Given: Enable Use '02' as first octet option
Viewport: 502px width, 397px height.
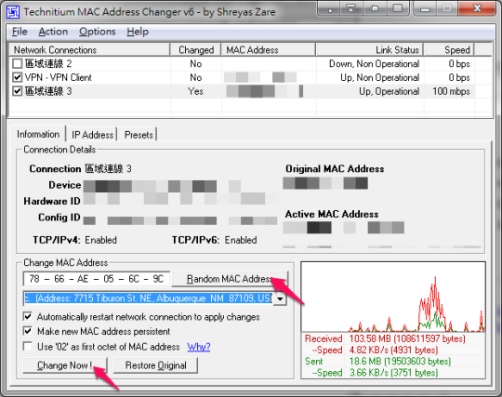Looking at the screenshot, I should [x=28, y=347].
